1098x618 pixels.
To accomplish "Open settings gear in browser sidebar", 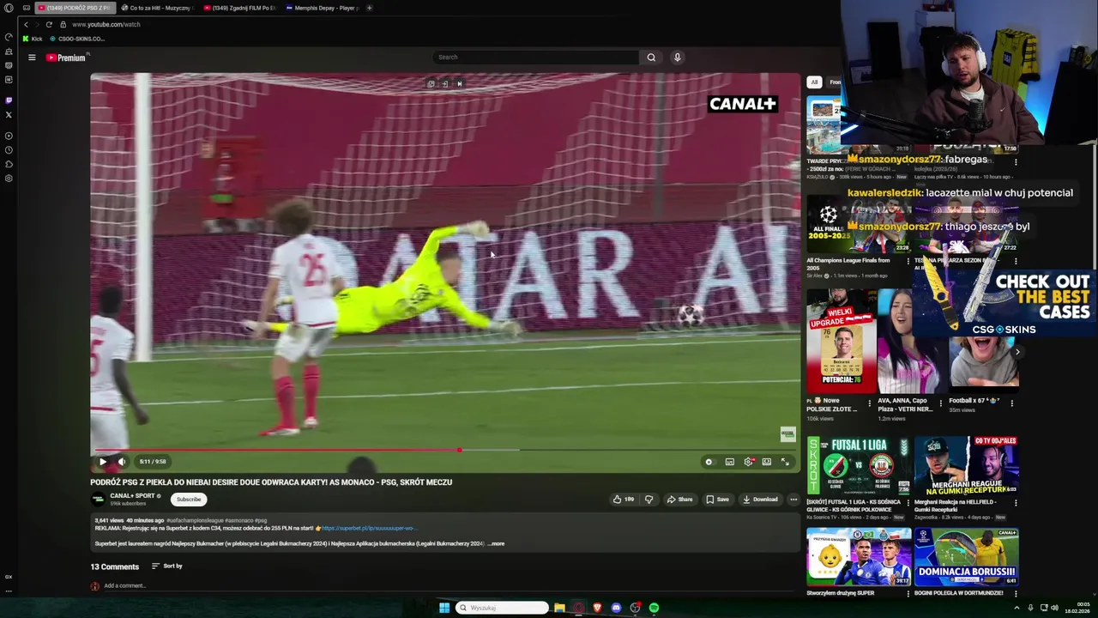I will pyautogui.click(x=9, y=179).
